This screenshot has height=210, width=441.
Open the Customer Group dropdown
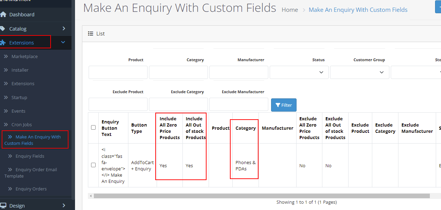(x=359, y=72)
